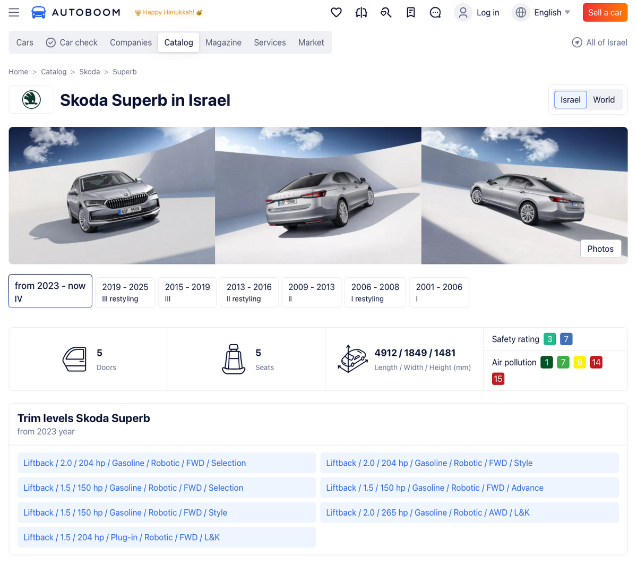Open saved searches magnifier icon
This screenshot has width=637, height=564.
(386, 12)
